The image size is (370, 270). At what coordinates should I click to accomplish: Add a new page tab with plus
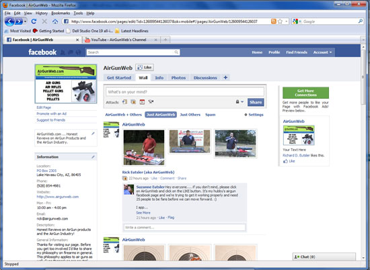[225, 77]
